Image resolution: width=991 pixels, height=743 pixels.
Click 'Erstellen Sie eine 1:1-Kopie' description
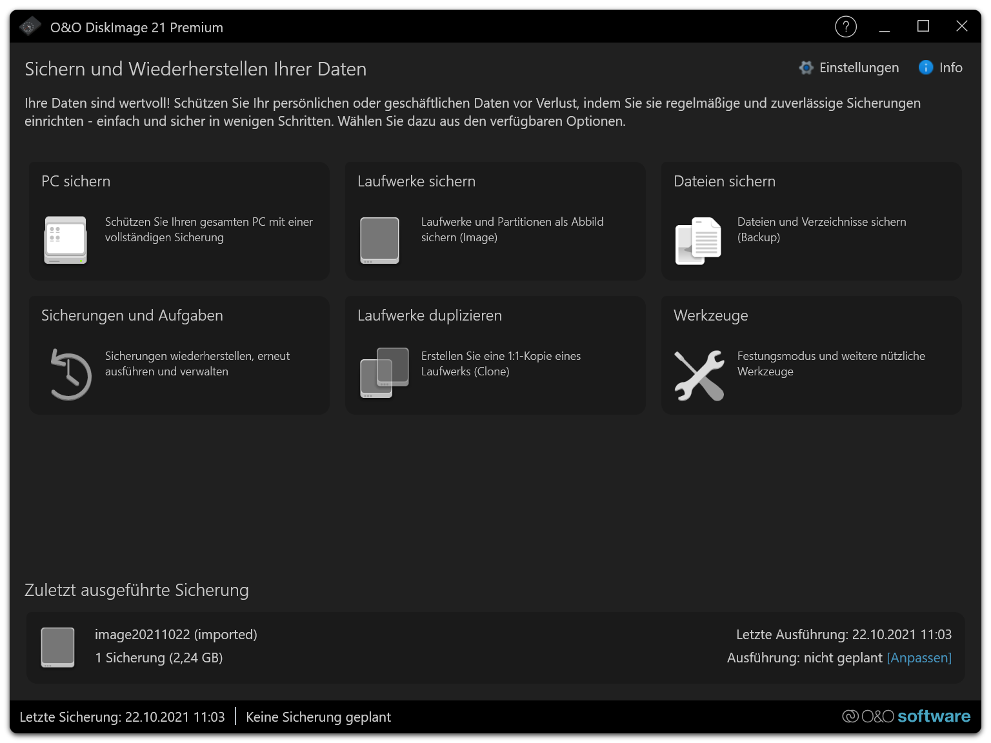(x=501, y=364)
